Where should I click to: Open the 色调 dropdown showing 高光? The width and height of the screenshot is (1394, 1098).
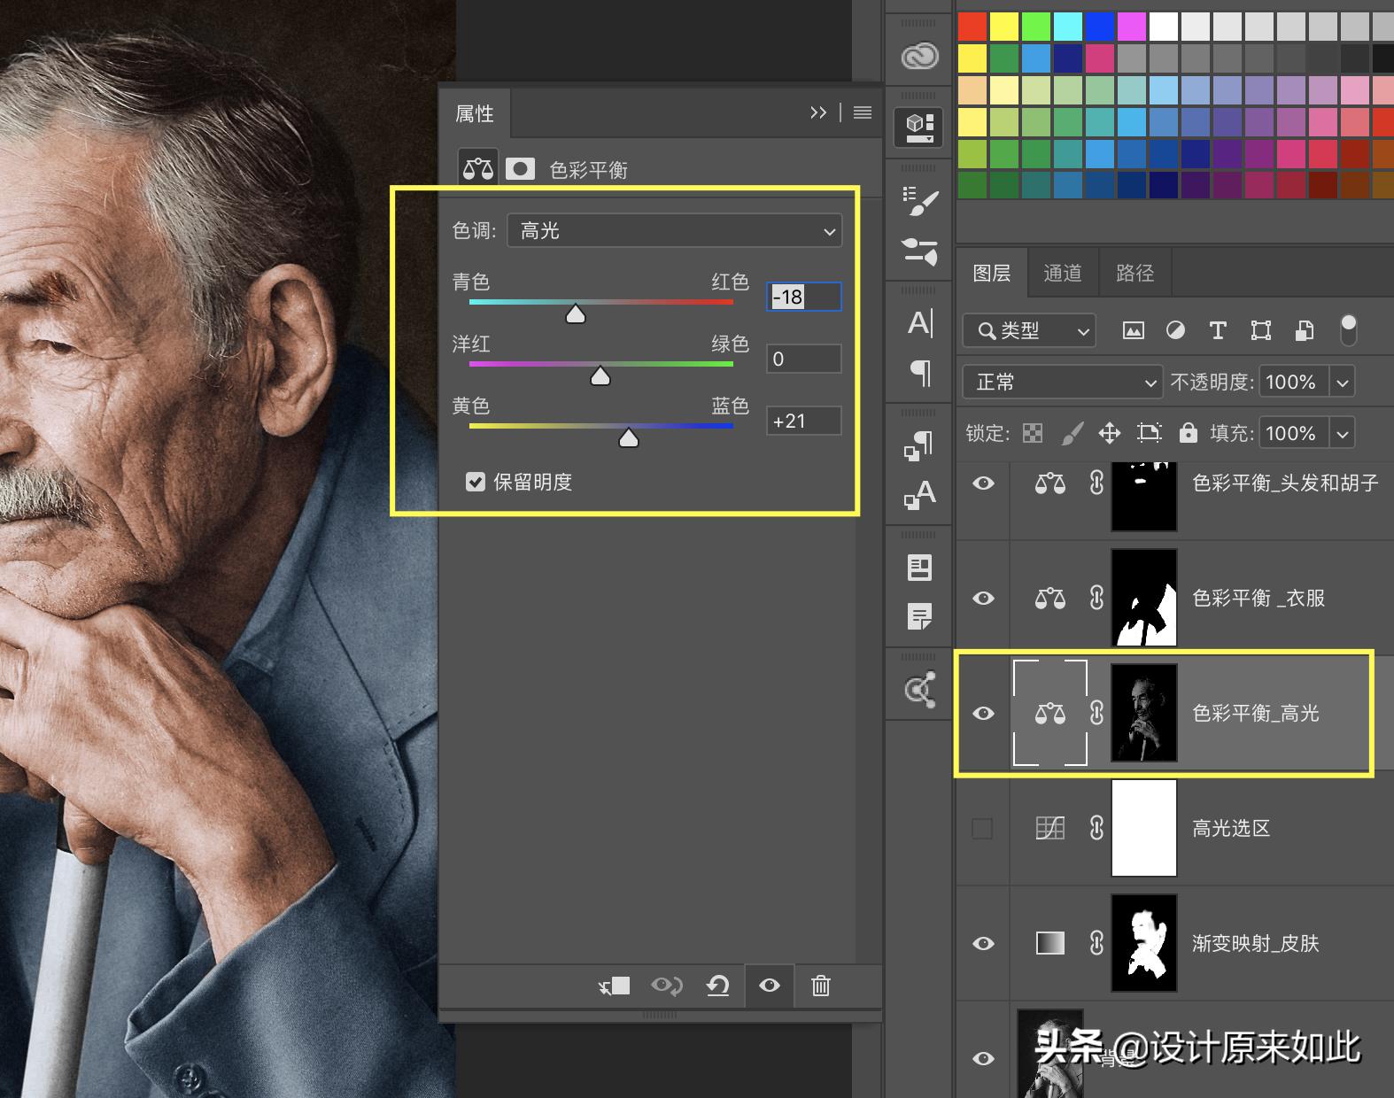coord(674,231)
